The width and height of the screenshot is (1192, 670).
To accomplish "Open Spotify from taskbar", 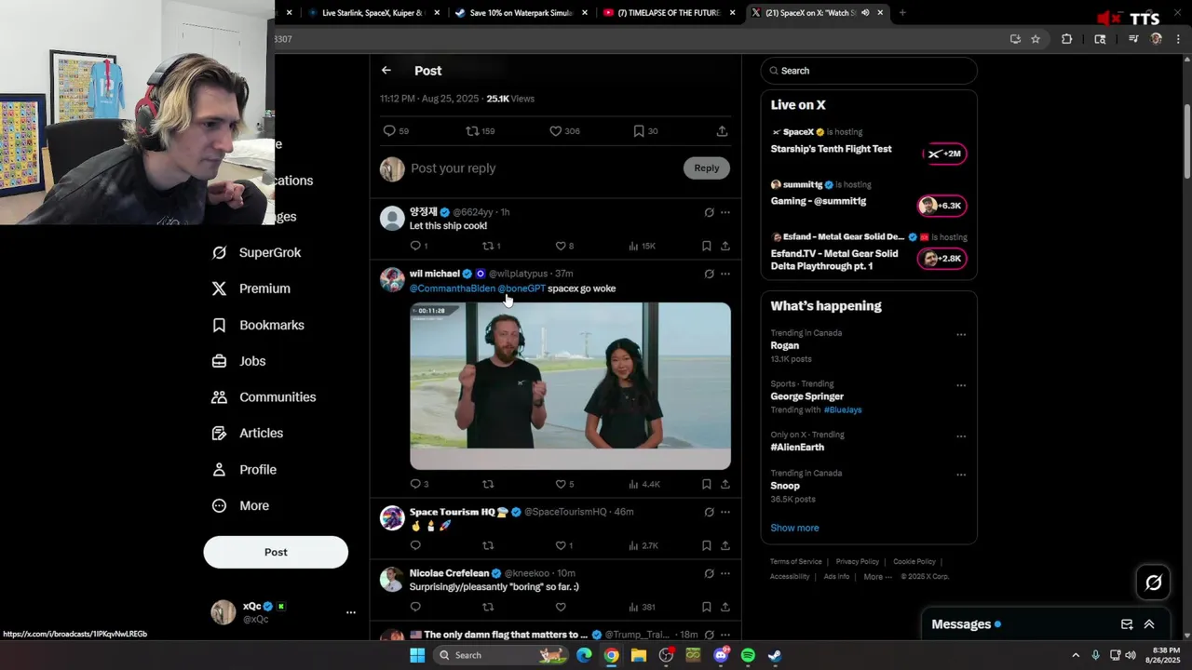I will tap(748, 655).
